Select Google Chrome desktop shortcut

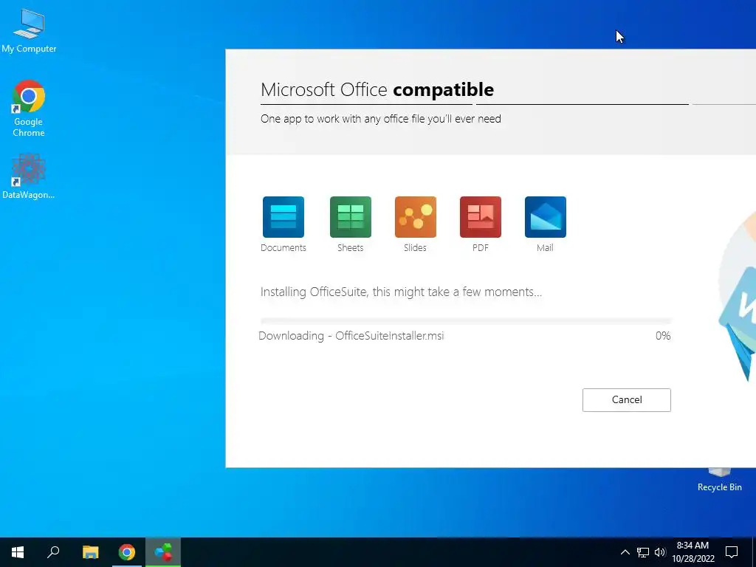point(29,109)
